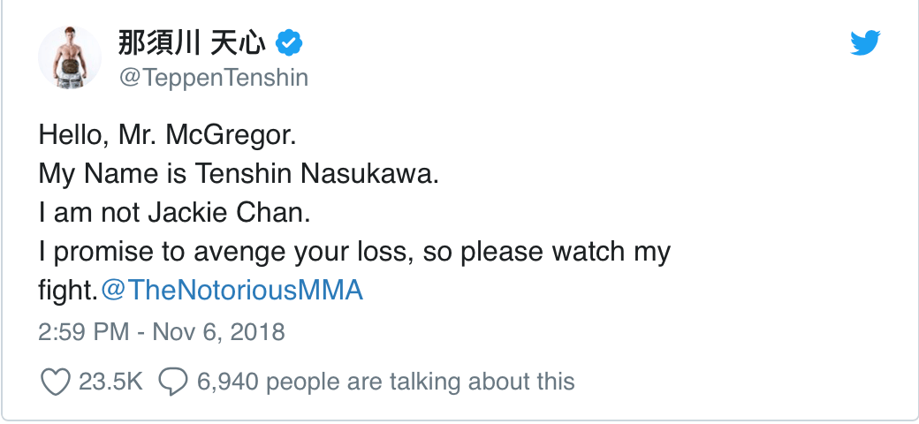Follow the @TheNotoriousMMA mention link
919x424 pixels.
click(232, 291)
